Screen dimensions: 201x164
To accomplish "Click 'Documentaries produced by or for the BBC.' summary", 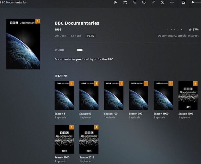I will point(84,59).
